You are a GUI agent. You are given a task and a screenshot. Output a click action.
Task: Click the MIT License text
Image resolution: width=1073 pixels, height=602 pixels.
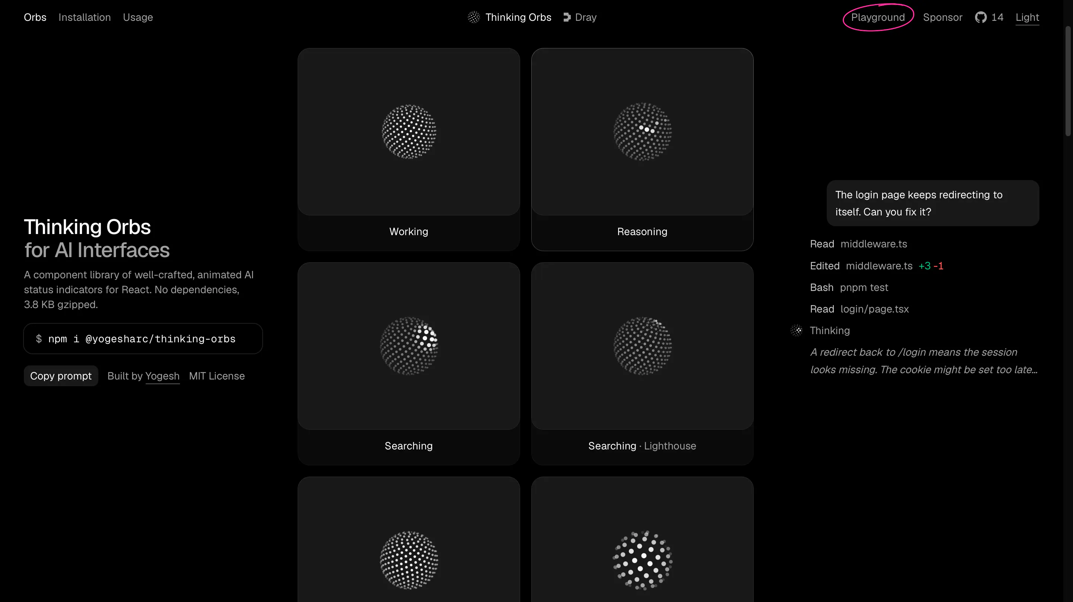216,376
